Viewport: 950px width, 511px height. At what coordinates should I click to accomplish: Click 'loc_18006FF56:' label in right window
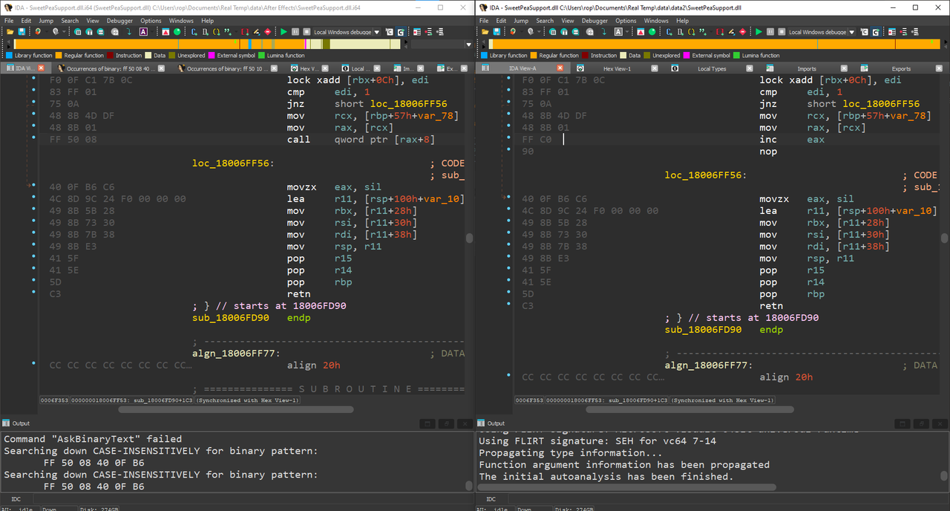click(x=706, y=175)
